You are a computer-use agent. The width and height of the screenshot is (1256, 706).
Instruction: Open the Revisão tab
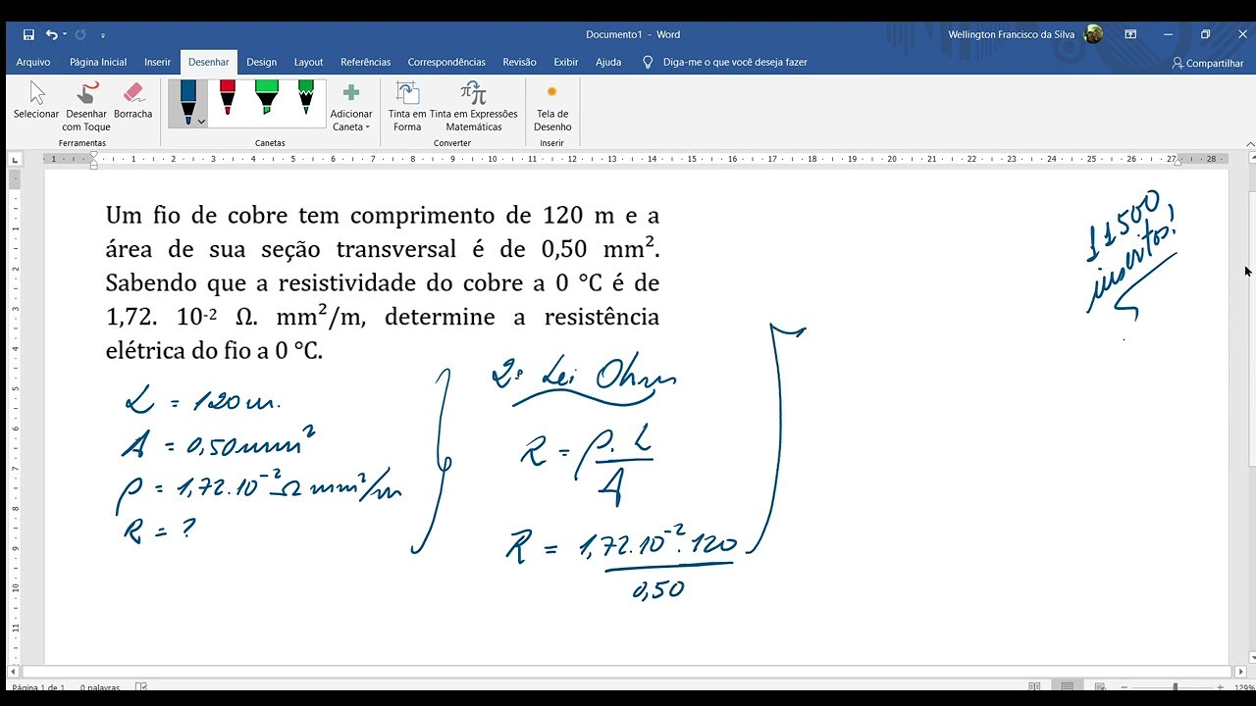519,62
